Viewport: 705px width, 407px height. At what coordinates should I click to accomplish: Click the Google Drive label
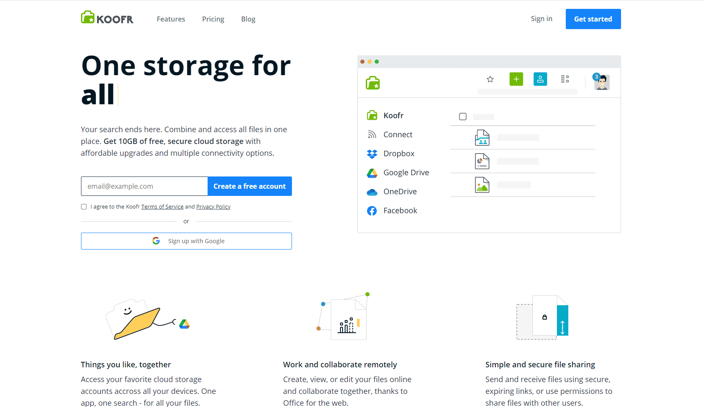coord(406,172)
